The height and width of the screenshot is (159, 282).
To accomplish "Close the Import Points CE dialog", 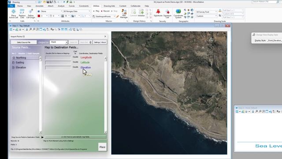I will [105, 36].
